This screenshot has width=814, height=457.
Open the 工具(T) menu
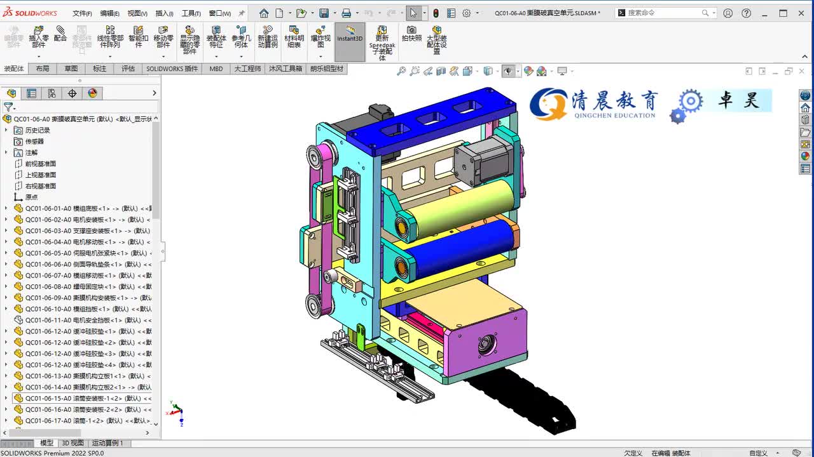tap(191, 13)
